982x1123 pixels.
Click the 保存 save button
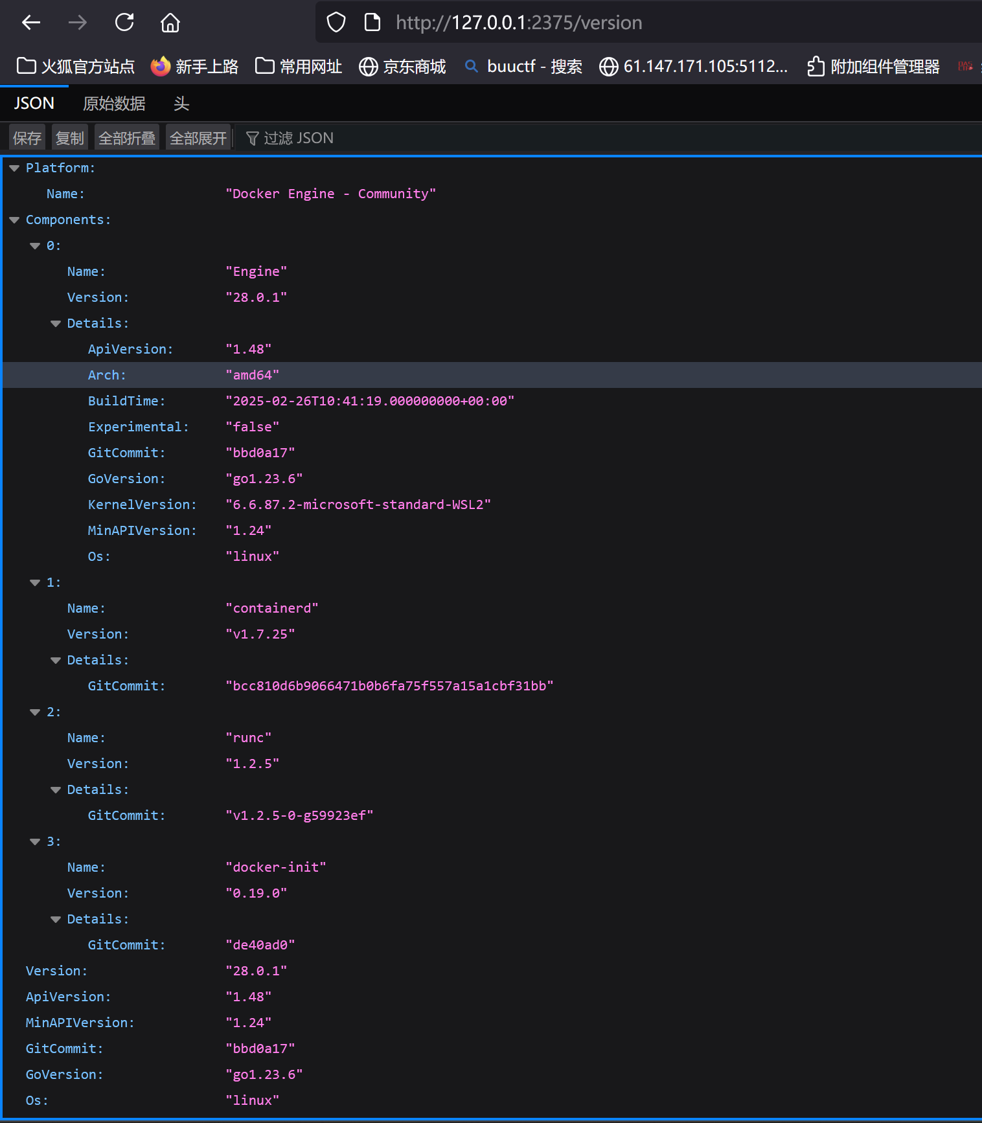(27, 138)
